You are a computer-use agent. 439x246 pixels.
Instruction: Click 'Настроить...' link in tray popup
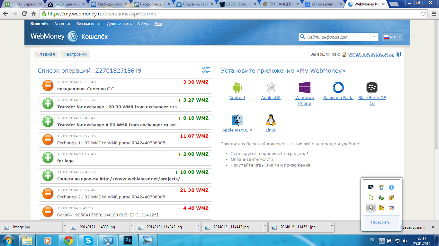coord(381,222)
